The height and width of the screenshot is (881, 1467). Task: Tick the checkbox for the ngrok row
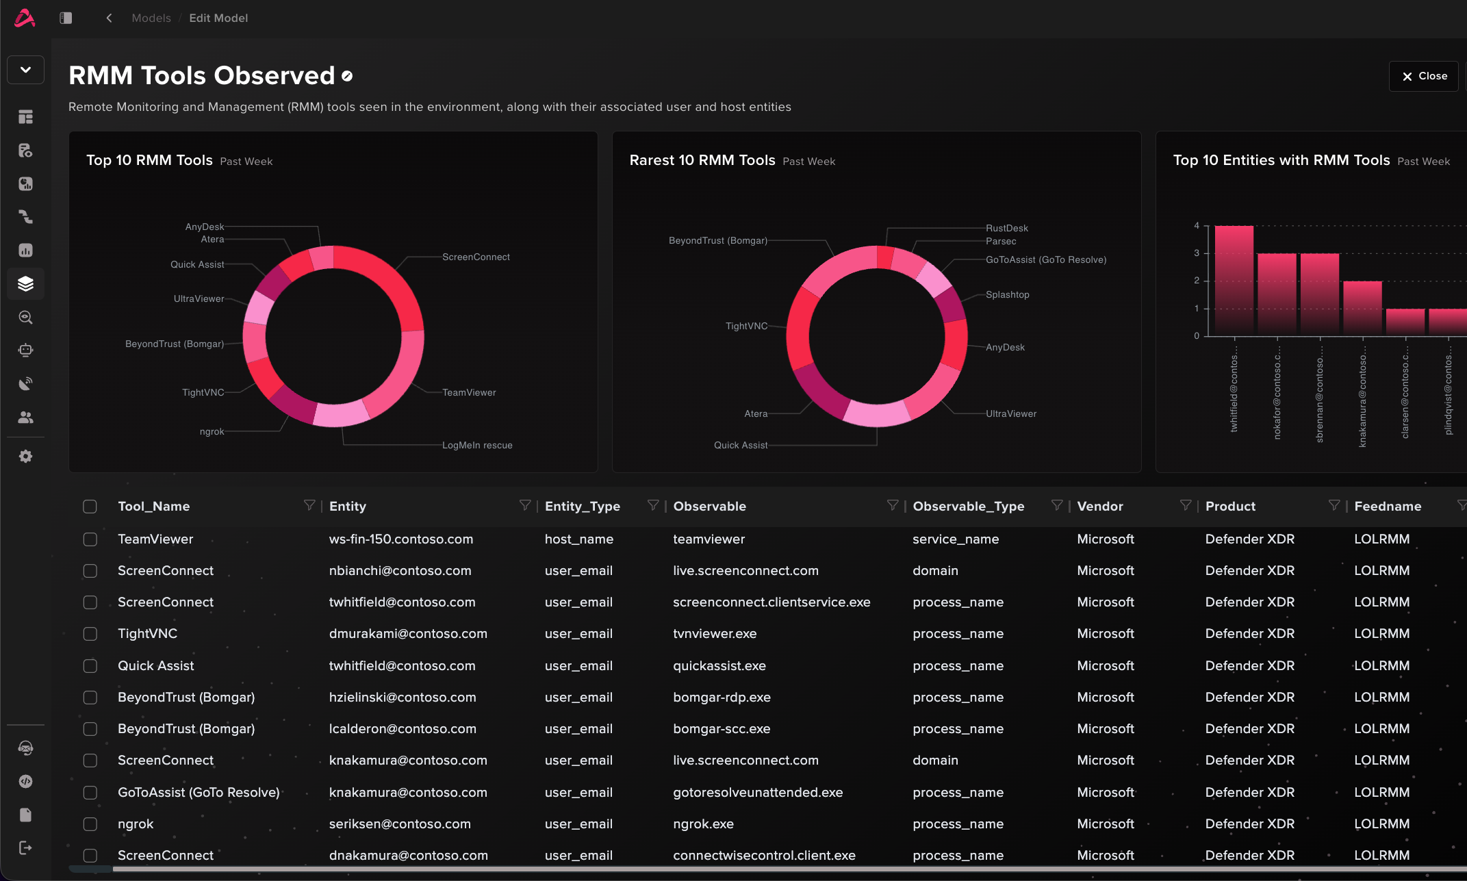pos(90,824)
